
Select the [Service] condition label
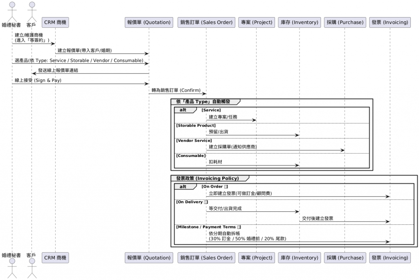tap(211, 110)
